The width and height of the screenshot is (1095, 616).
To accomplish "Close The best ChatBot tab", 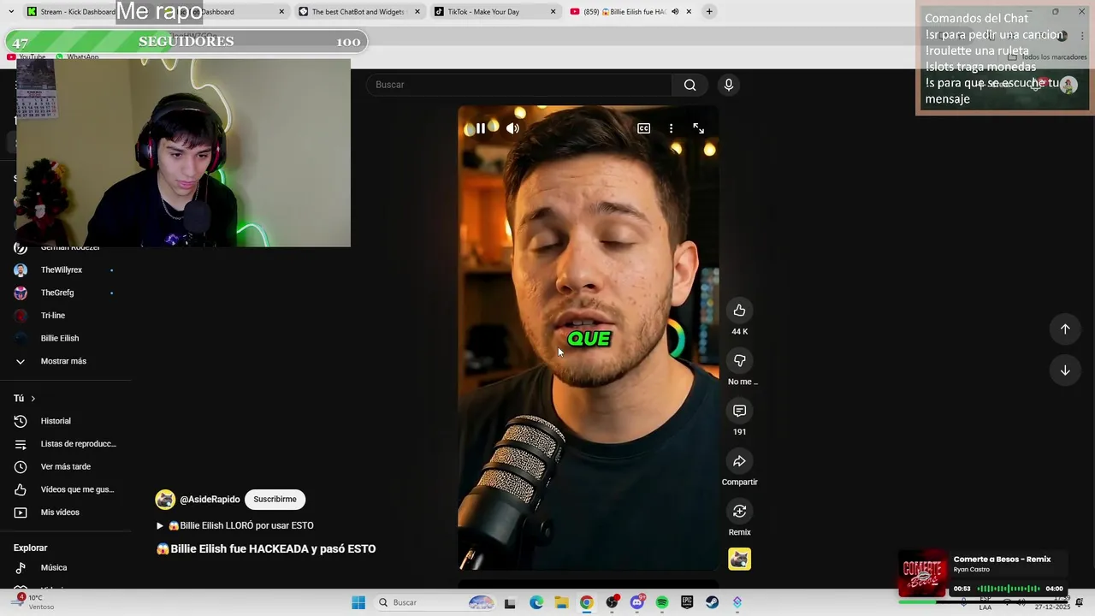I will point(417,12).
